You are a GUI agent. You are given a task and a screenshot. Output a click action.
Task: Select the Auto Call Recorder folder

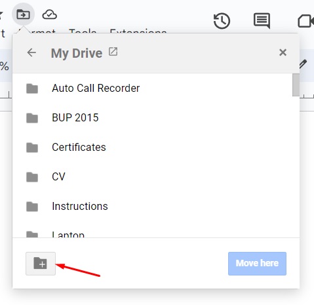(x=152, y=89)
